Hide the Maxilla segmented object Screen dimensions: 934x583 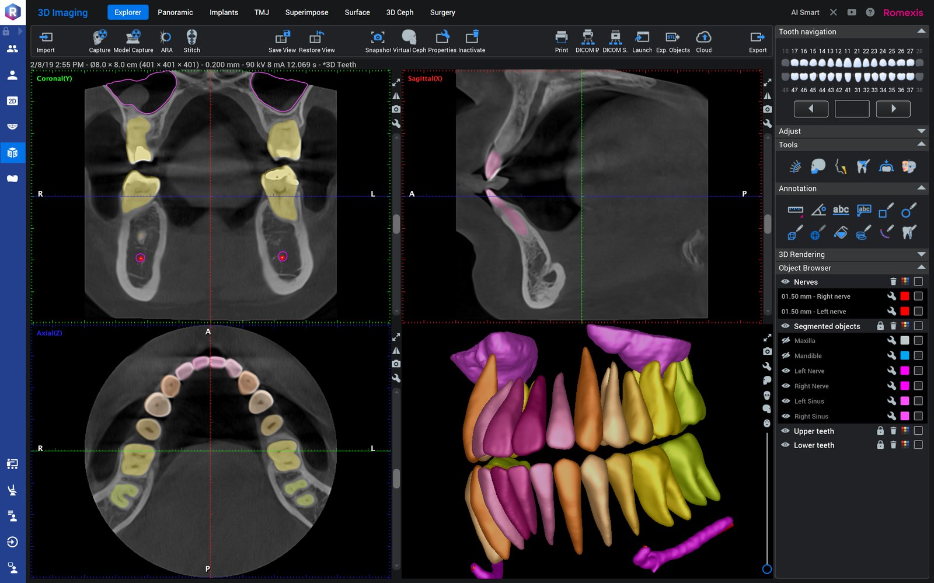(x=786, y=341)
